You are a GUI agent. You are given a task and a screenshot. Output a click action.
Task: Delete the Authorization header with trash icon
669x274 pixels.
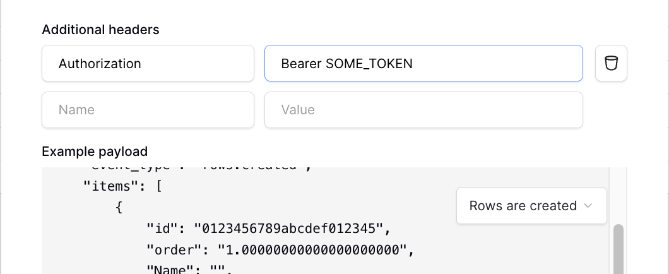611,63
